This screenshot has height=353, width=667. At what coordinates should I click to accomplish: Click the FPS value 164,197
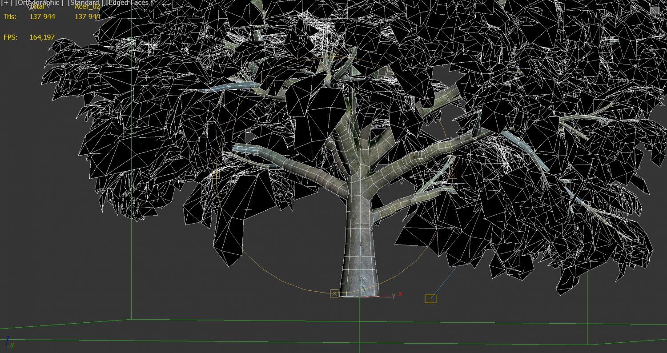pos(42,37)
